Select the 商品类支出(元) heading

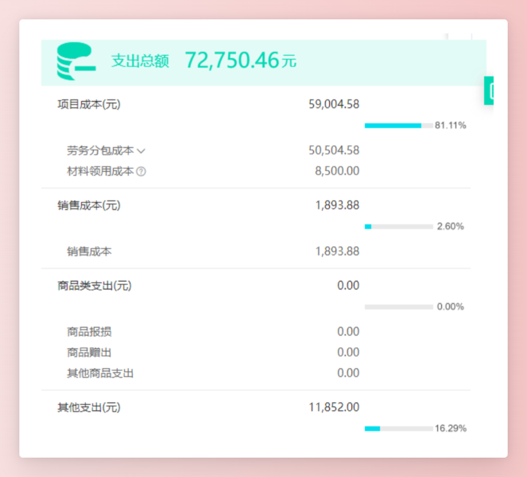click(x=94, y=286)
